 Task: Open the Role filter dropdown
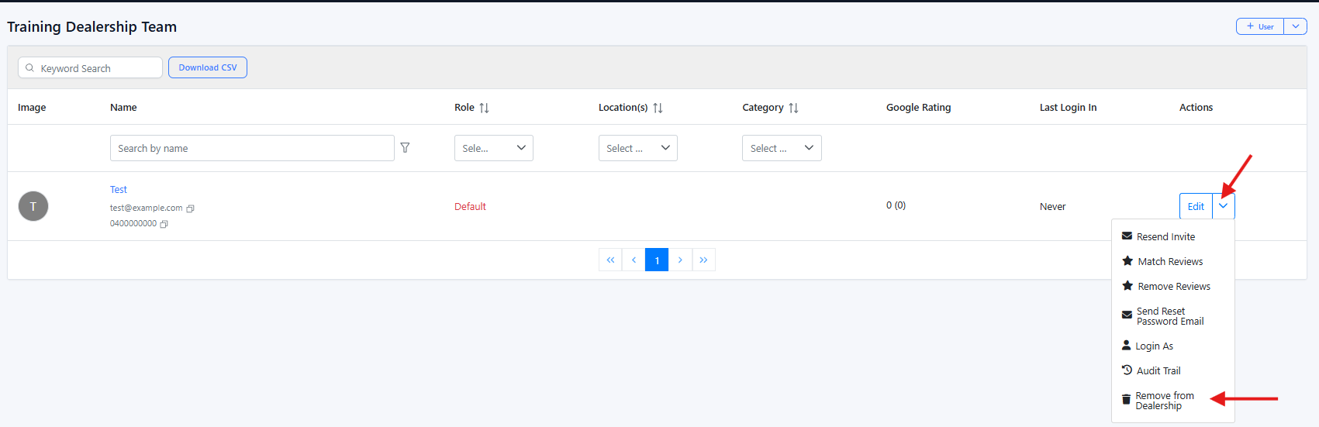[x=493, y=148]
